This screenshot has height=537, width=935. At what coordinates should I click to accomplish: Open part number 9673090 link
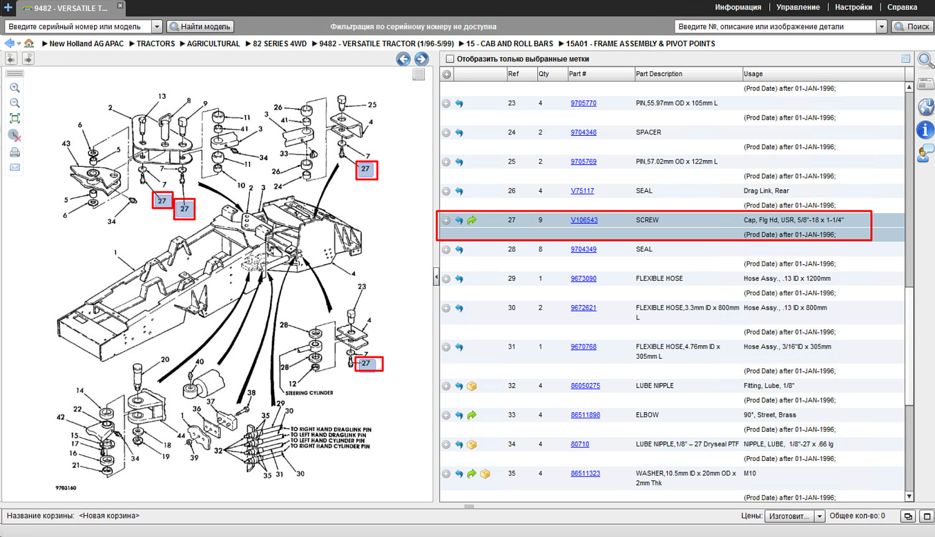pos(583,279)
